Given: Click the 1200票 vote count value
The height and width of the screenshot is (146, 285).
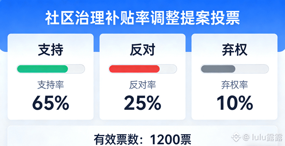Looking at the screenshot, I should (170, 139).
